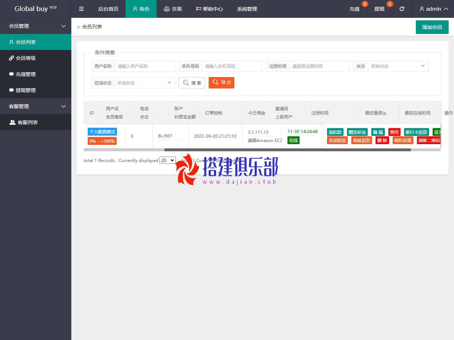Screen dimensions: 454x340
Task: Click the 会员等级 link icon in sidebar
Action: tap(11, 58)
